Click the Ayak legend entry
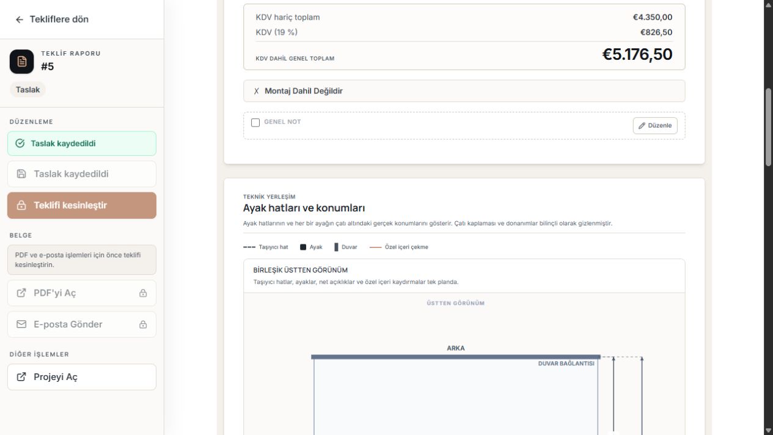 (311, 247)
